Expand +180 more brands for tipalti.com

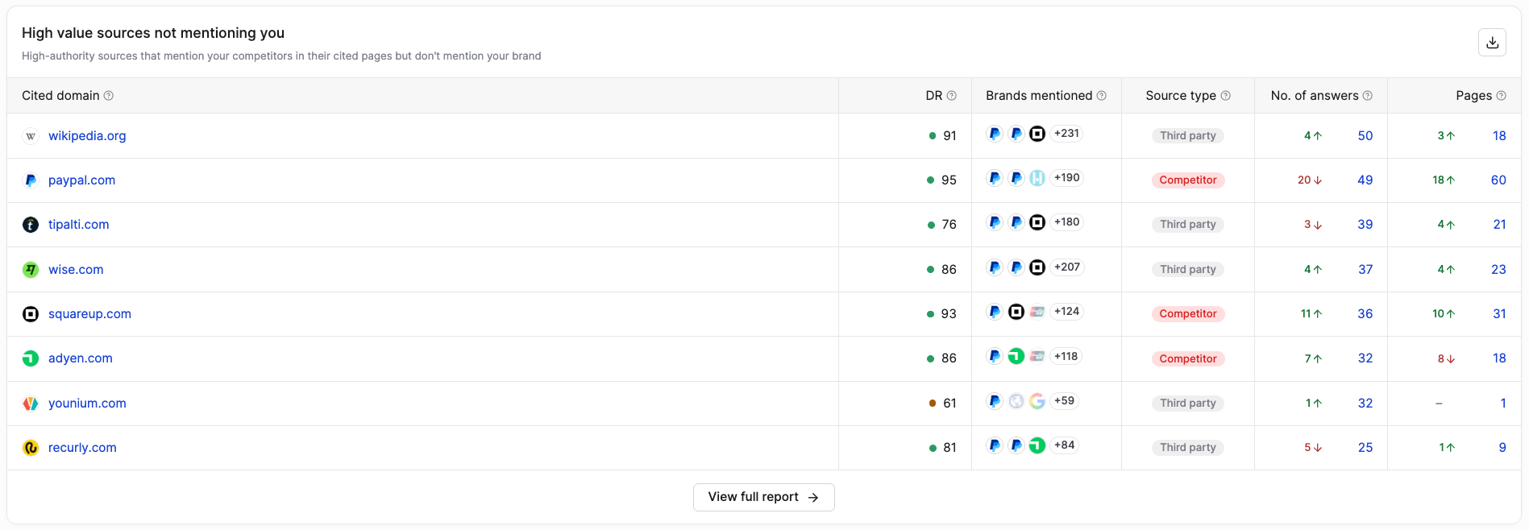(x=1066, y=222)
